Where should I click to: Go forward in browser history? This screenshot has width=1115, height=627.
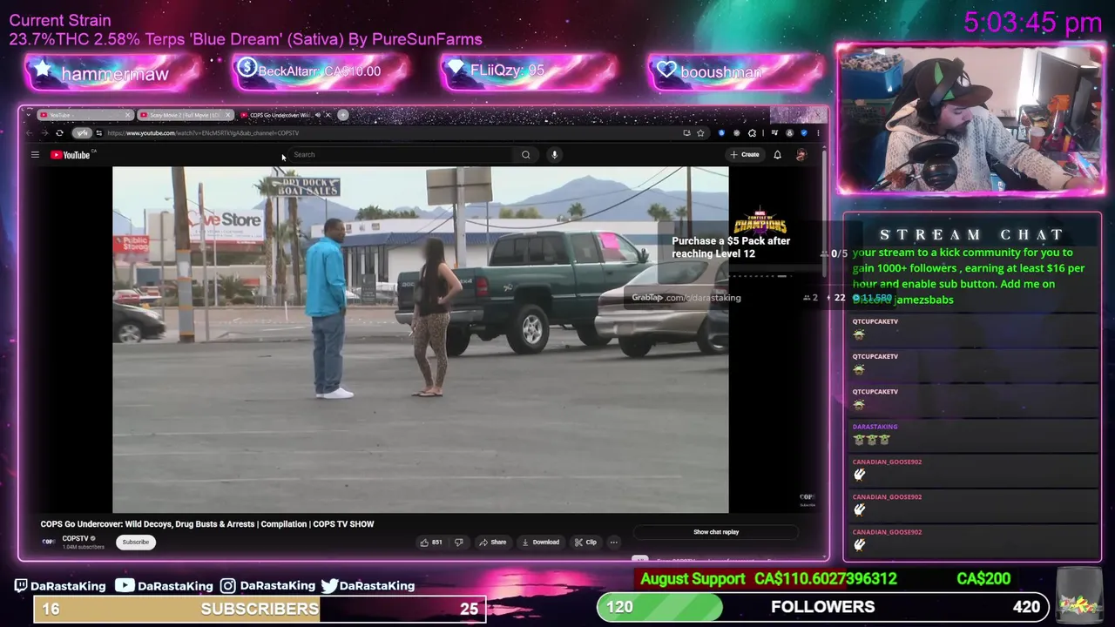(x=44, y=133)
